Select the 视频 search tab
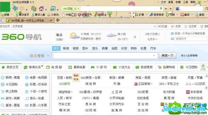Screen dimensions: 208x115 click(76, 48)
